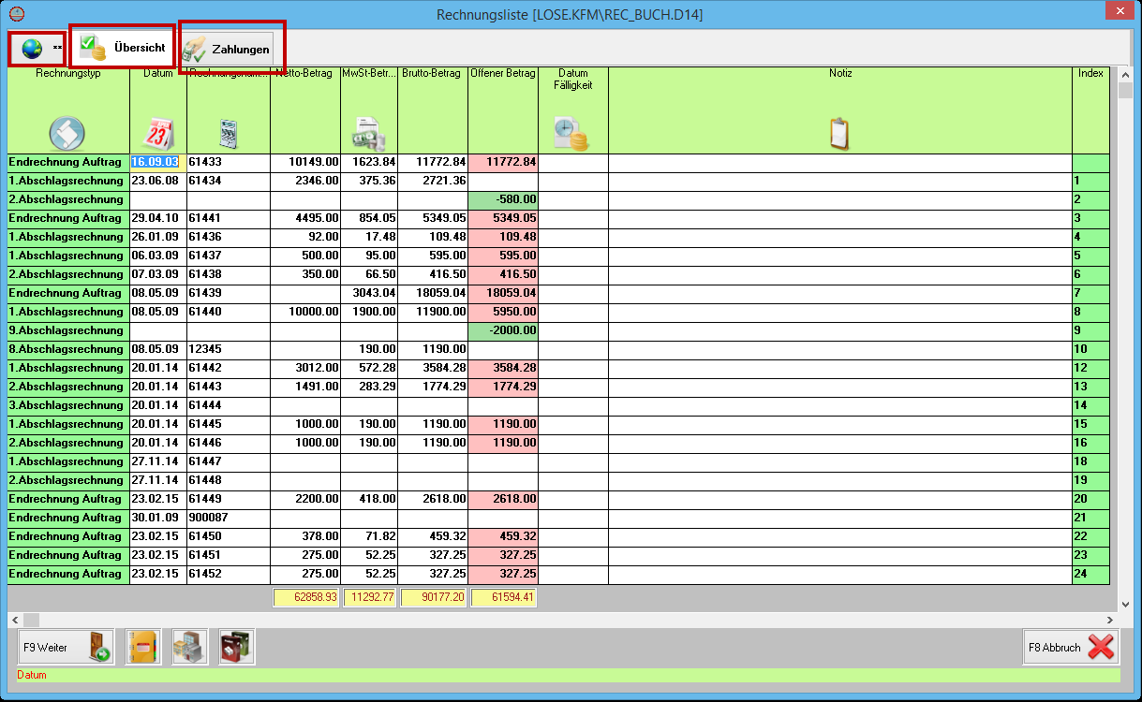
Task: Click the 3.Abschlagsrechnung row label
Action: (x=67, y=405)
